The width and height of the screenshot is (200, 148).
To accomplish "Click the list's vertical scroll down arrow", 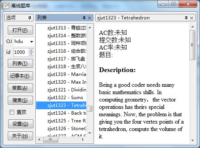I will point(90,133).
